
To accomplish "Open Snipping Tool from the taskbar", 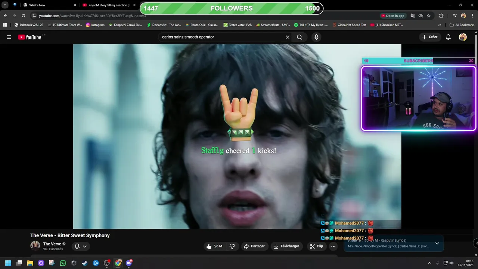I will [x=52, y=263].
